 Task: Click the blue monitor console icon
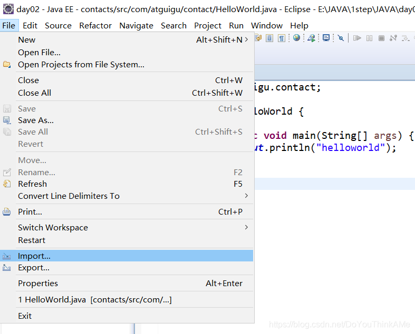coord(326,38)
